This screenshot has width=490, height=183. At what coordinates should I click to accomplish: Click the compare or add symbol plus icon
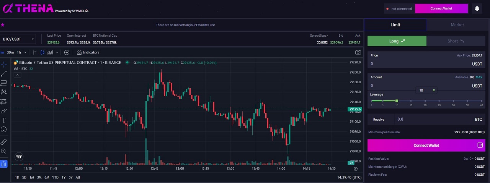(67, 52)
